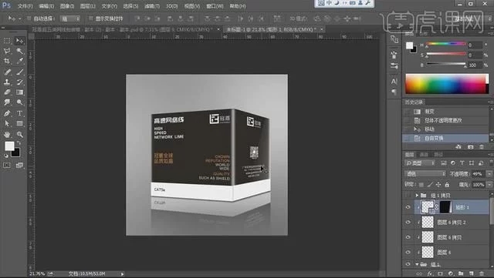The width and height of the screenshot is (494, 278).
Task: Select the Zoom tool
Action: (19, 135)
